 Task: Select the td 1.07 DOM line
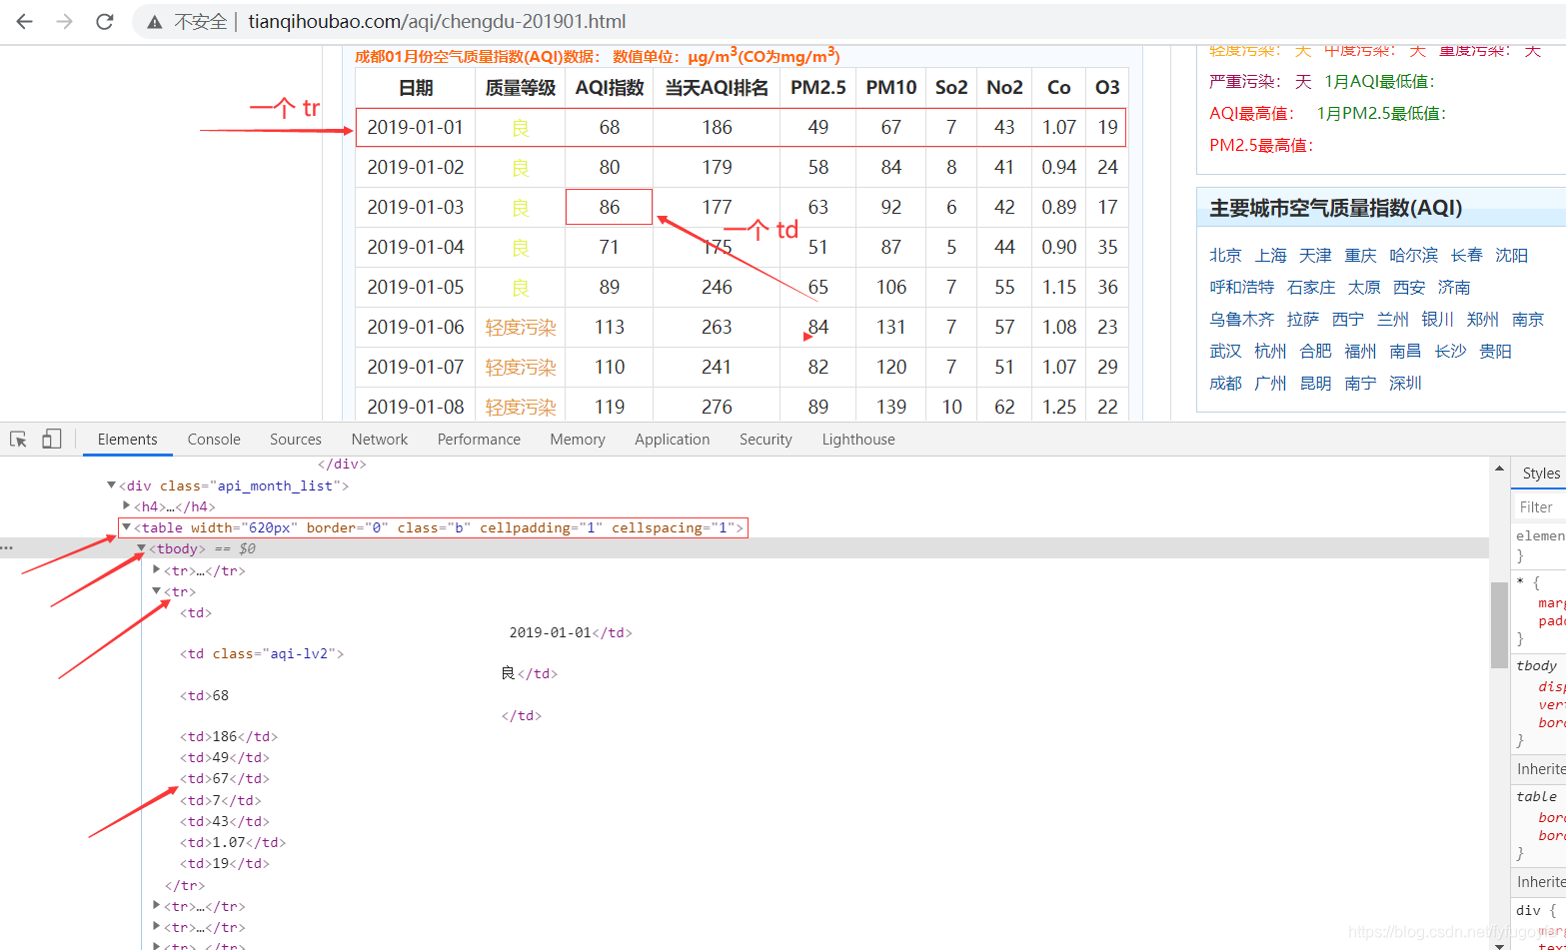pos(233,842)
